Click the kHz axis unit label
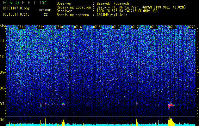This screenshot has height=126, width=199. (x=3, y=26)
